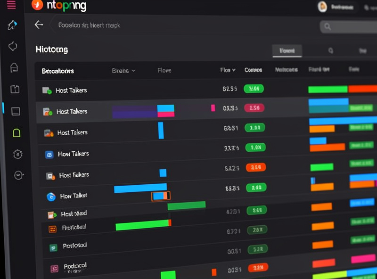Viewport: 377px width, 279px height.
Task: Click the icon beside Host xtead
Action: [x=52, y=215]
